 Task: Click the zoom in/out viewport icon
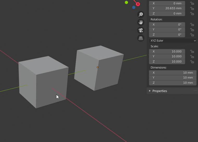click(141, 14)
